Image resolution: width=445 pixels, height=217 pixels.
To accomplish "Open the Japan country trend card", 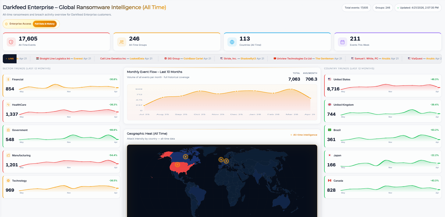I will pos(383,161).
